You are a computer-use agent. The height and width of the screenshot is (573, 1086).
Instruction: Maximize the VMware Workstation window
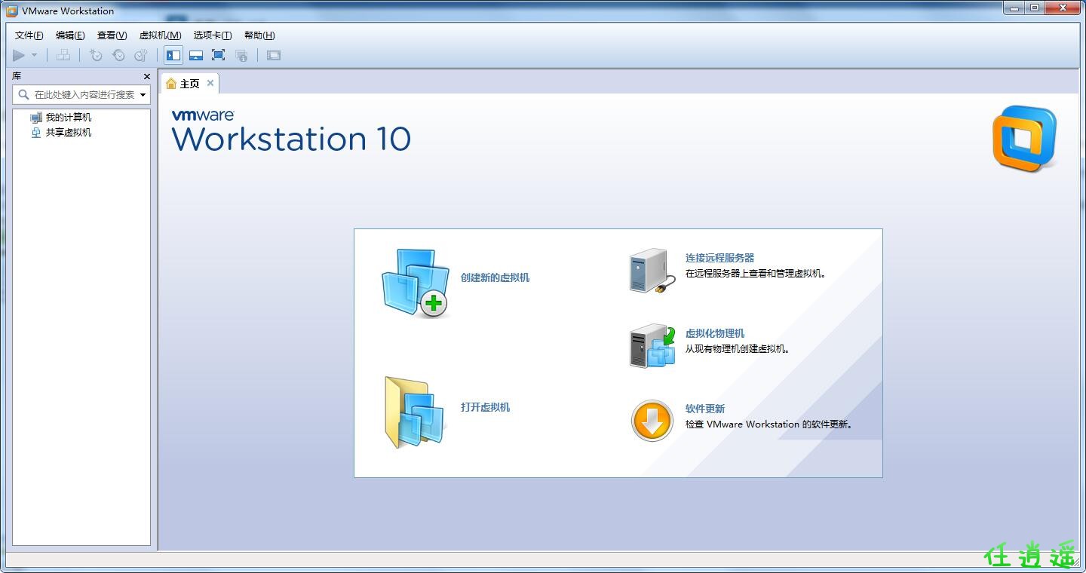[1035, 8]
